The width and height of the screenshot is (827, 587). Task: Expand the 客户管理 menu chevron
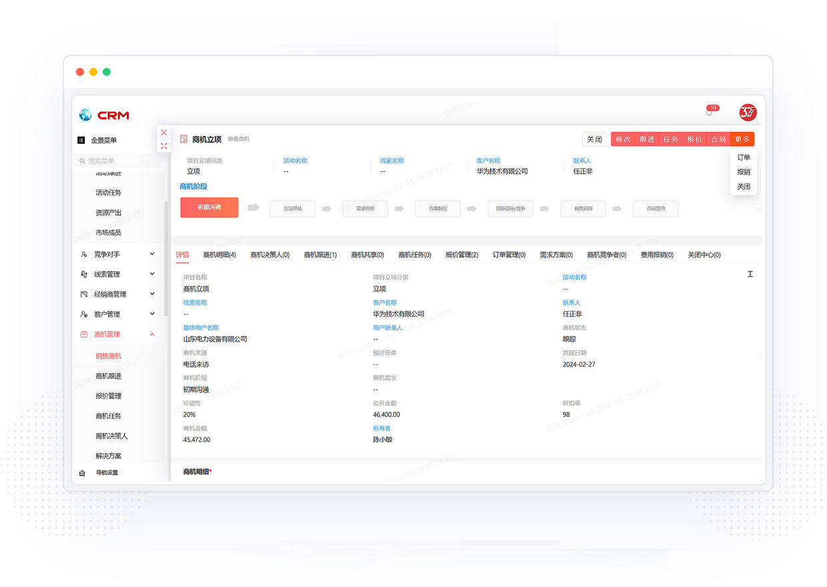tap(152, 314)
